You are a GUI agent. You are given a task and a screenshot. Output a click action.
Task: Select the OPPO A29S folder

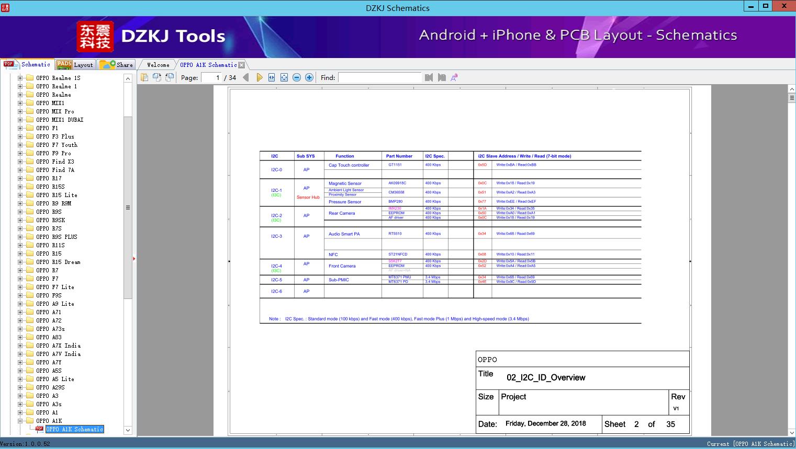50,387
